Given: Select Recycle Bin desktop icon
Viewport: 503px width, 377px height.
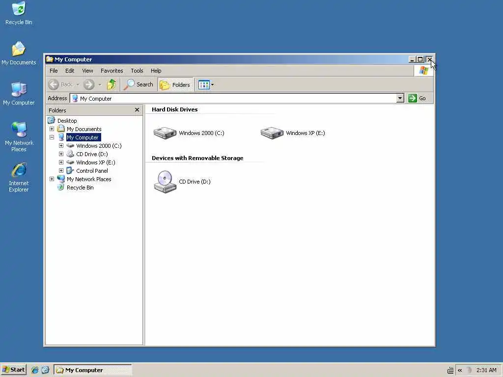Looking at the screenshot, I should tap(19, 13).
